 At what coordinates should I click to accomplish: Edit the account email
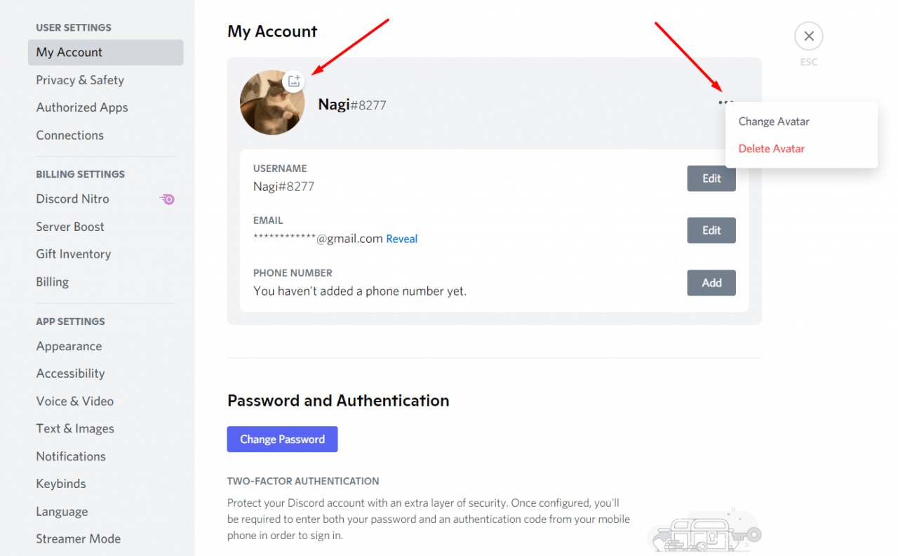point(711,230)
